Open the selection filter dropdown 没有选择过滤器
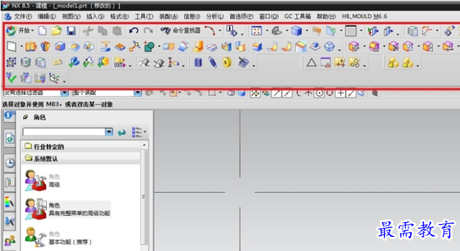This screenshot has width=460, height=251. [x=64, y=93]
